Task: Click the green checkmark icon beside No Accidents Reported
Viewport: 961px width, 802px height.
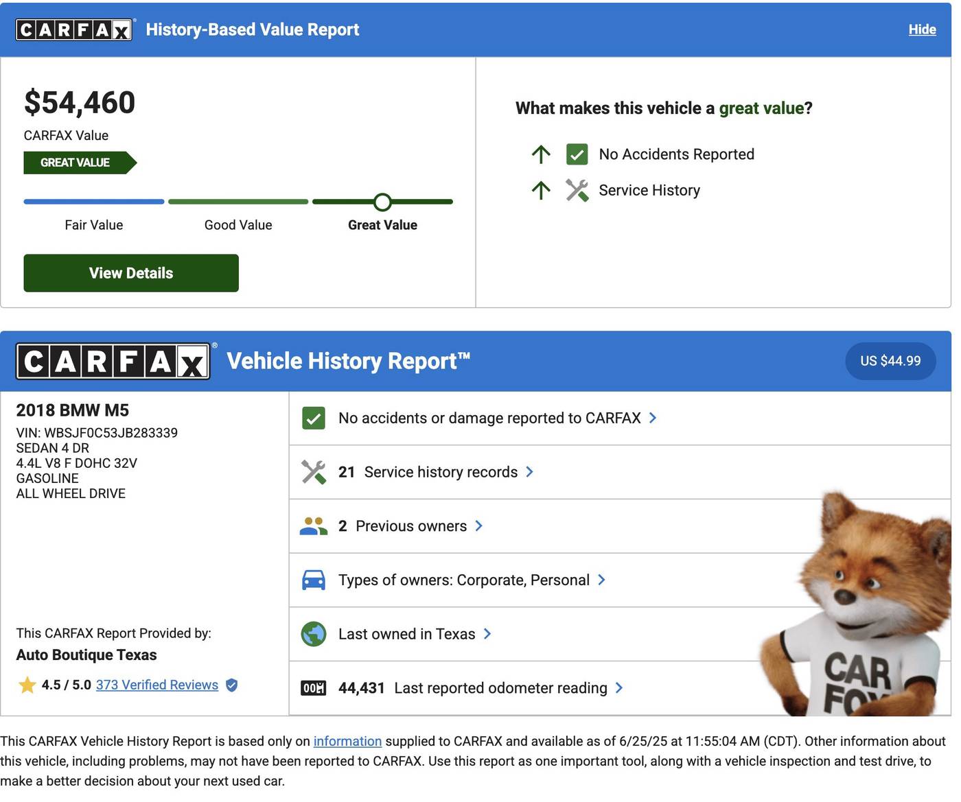Action: [x=577, y=154]
